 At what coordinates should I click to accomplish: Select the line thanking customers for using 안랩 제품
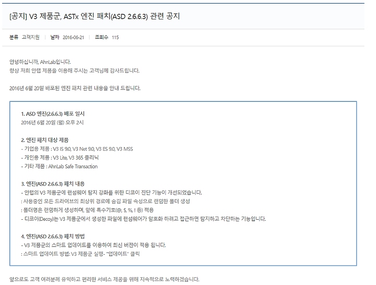click(74, 70)
